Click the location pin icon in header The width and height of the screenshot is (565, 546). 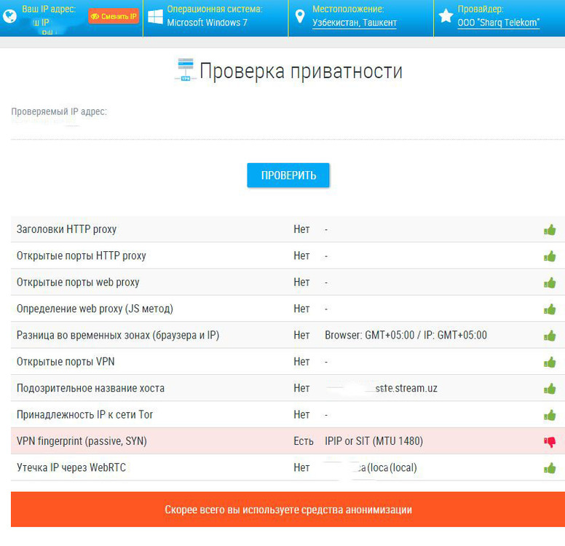point(300,17)
